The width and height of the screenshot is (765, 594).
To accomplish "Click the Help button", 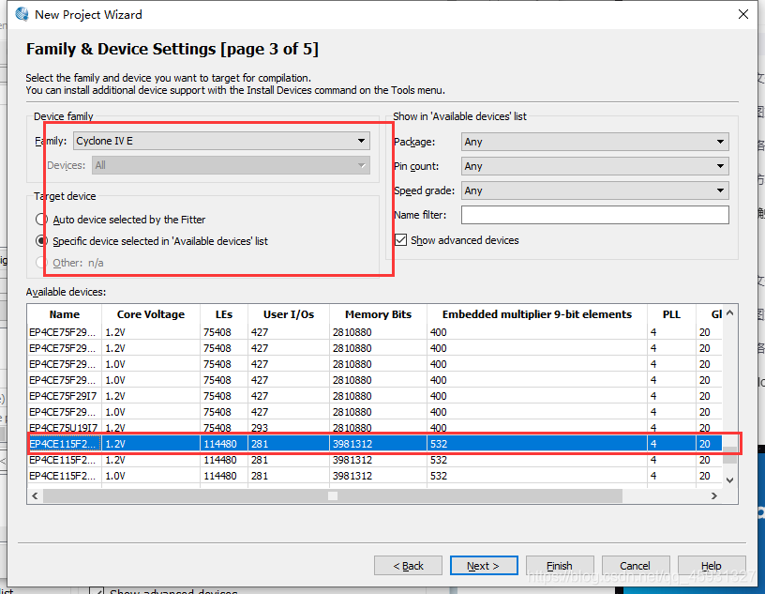I will pyautogui.click(x=712, y=566).
